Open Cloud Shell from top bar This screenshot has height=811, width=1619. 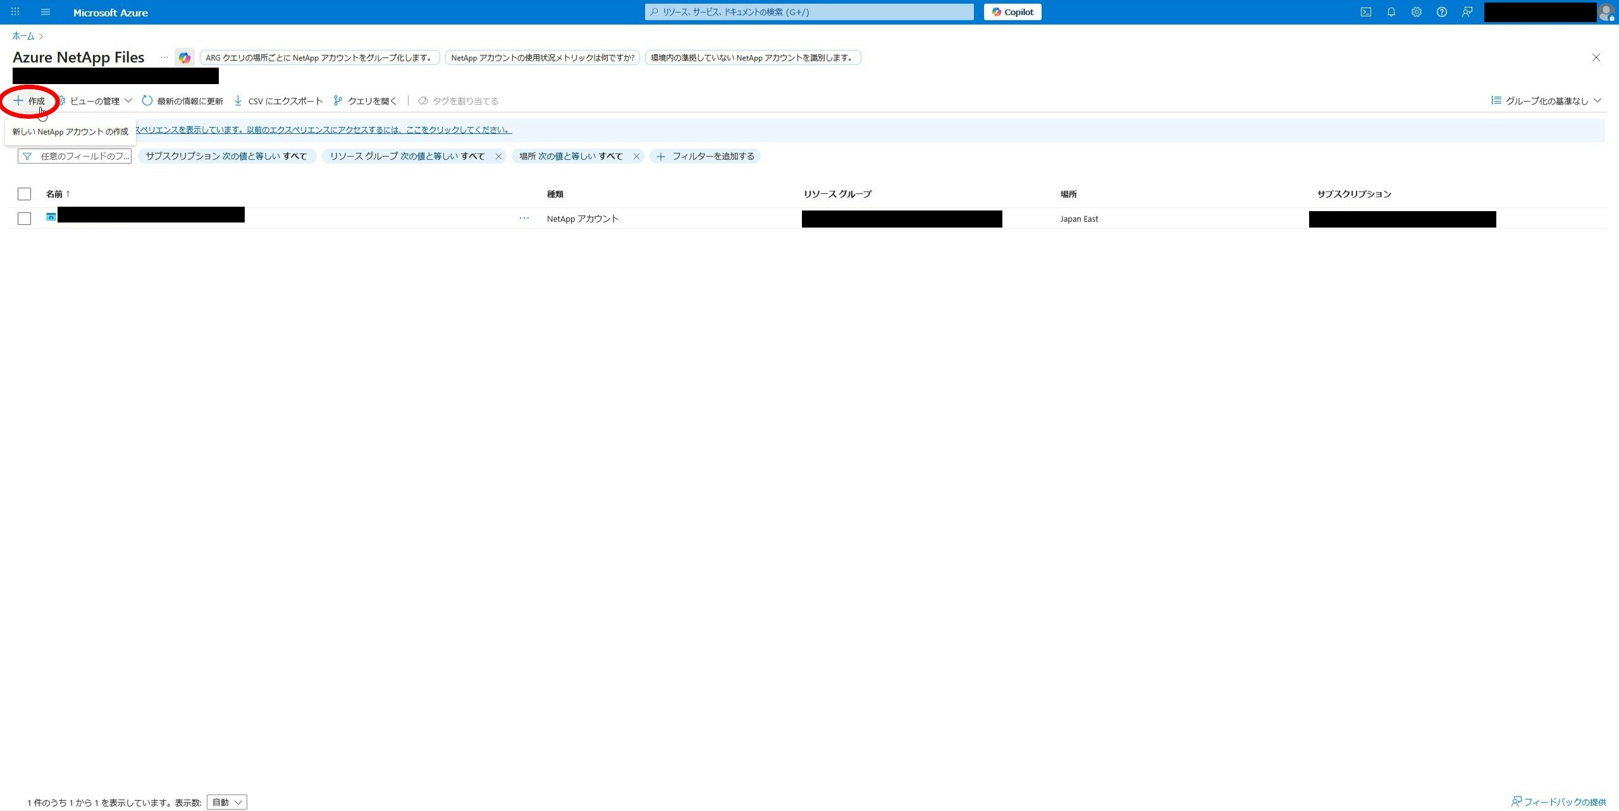point(1365,12)
